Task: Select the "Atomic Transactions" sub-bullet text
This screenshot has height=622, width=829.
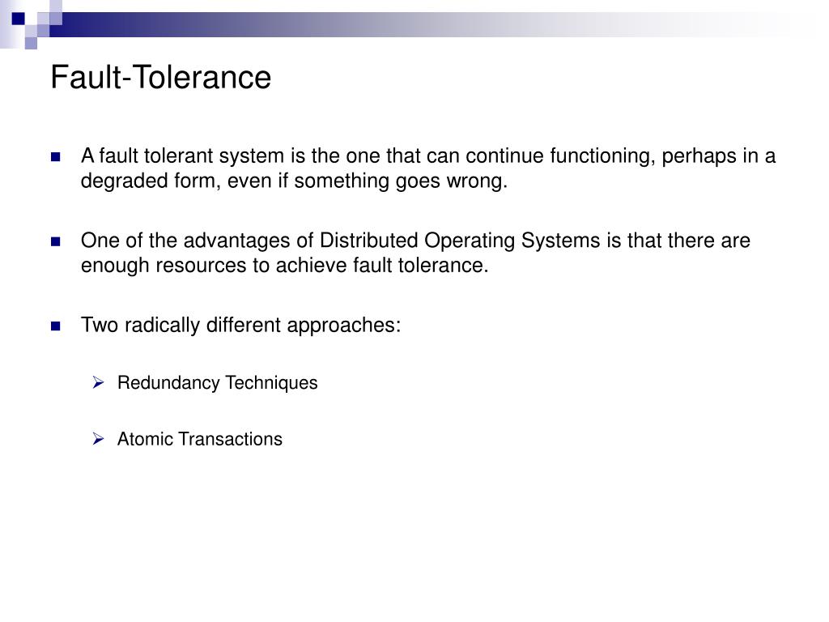Action: (x=200, y=439)
